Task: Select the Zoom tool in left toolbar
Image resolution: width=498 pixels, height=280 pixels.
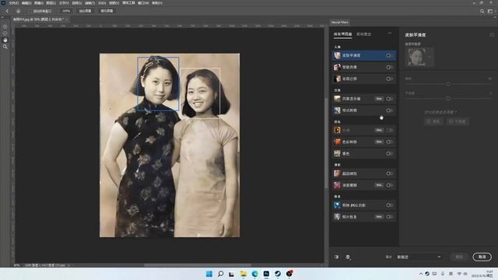Action: [x=5, y=47]
